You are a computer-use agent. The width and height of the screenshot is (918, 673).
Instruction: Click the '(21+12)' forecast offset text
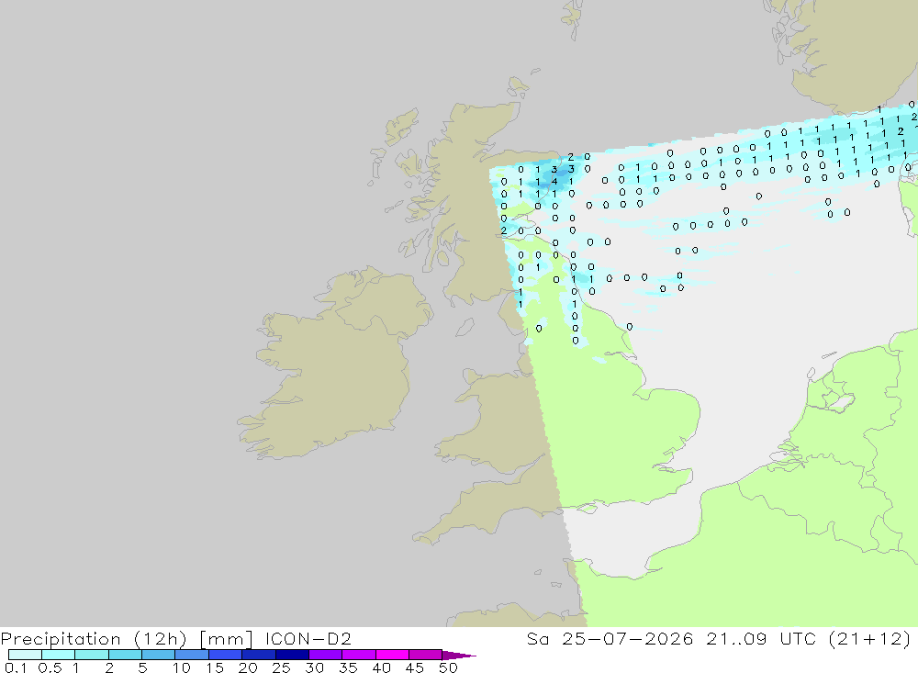tap(870, 639)
